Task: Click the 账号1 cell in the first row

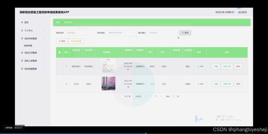Action: tap(152, 66)
